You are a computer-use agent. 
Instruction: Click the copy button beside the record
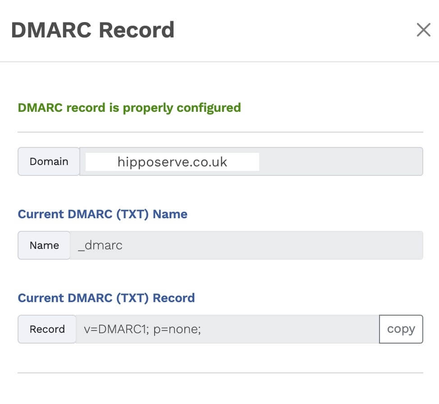click(x=401, y=329)
